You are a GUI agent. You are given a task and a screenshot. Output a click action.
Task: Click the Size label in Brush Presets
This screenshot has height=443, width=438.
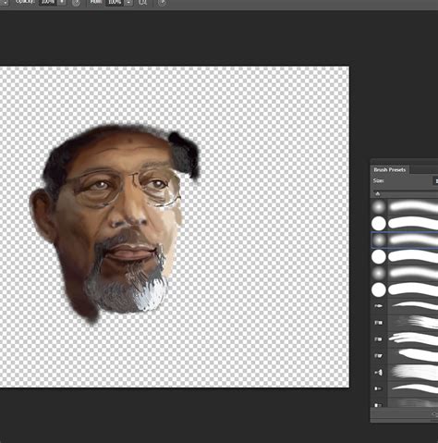[378, 180]
